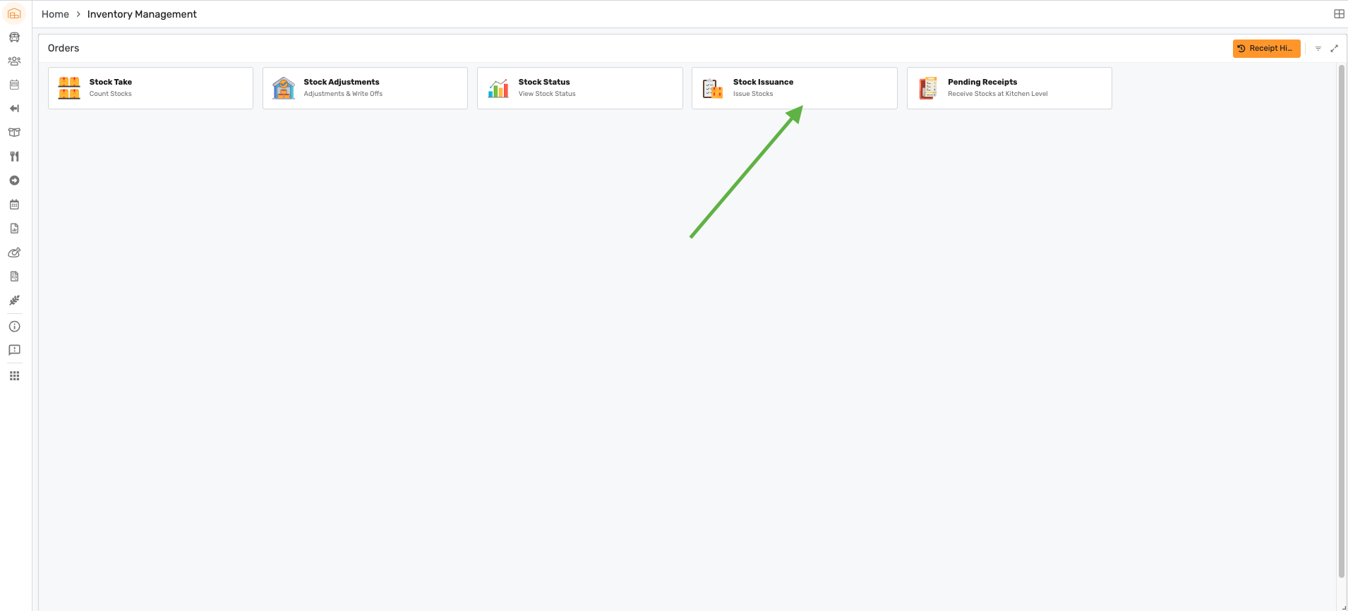Image resolution: width=1348 pixels, height=611 pixels.
Task: Open the Stock Status title
Action: click(x=544, y=82)
